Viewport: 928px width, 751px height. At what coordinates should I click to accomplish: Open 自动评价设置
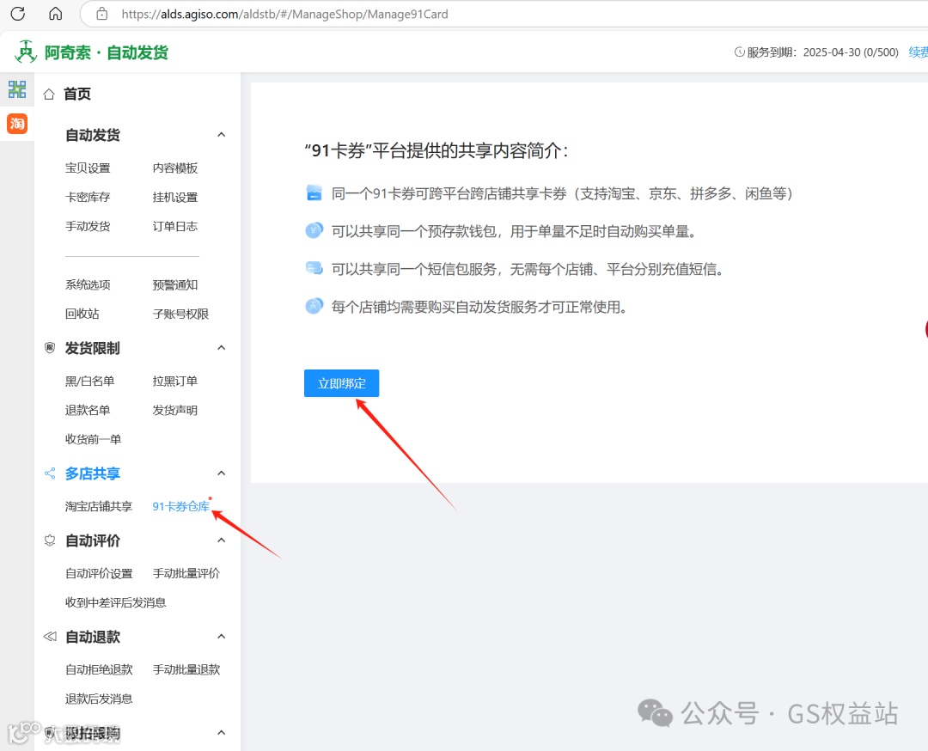[x=99, y=573]
